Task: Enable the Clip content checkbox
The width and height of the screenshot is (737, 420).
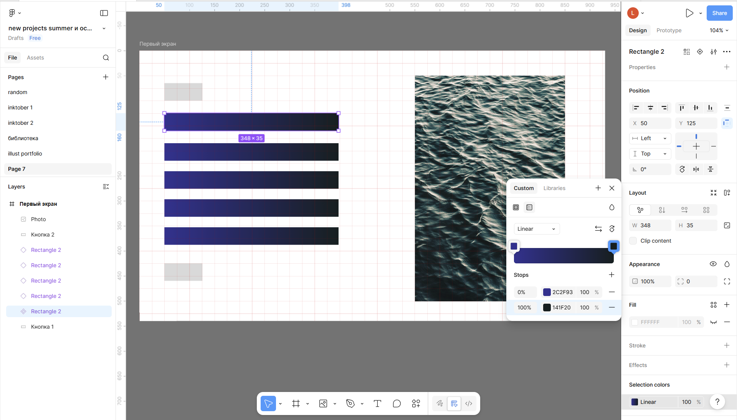Action: point(633,241)
